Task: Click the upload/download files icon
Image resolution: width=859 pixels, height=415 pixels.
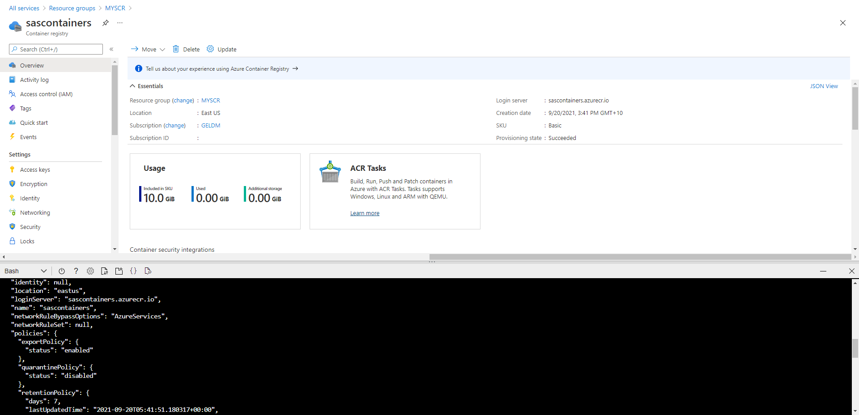Action: coord(104,271)
